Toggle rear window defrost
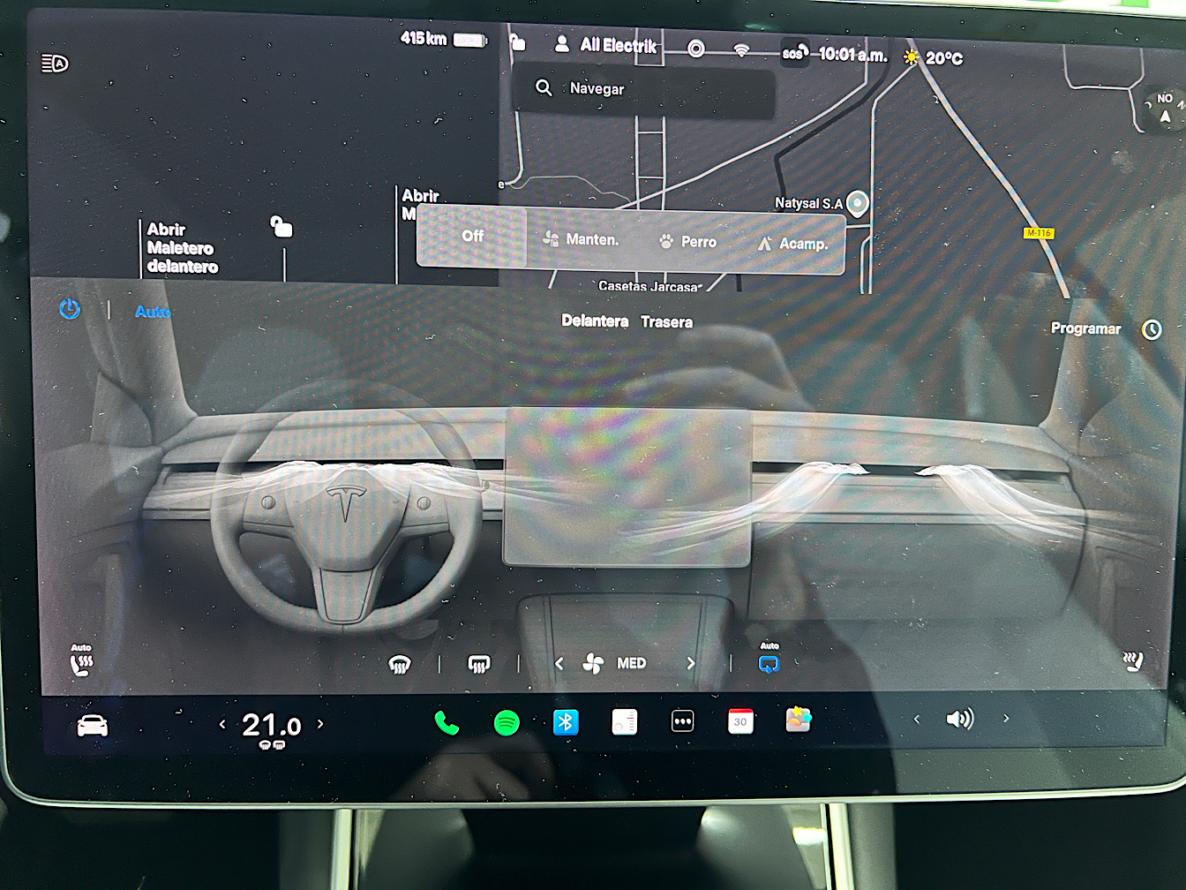This screenshot has width=1186, height=890. tap(479, 664)
